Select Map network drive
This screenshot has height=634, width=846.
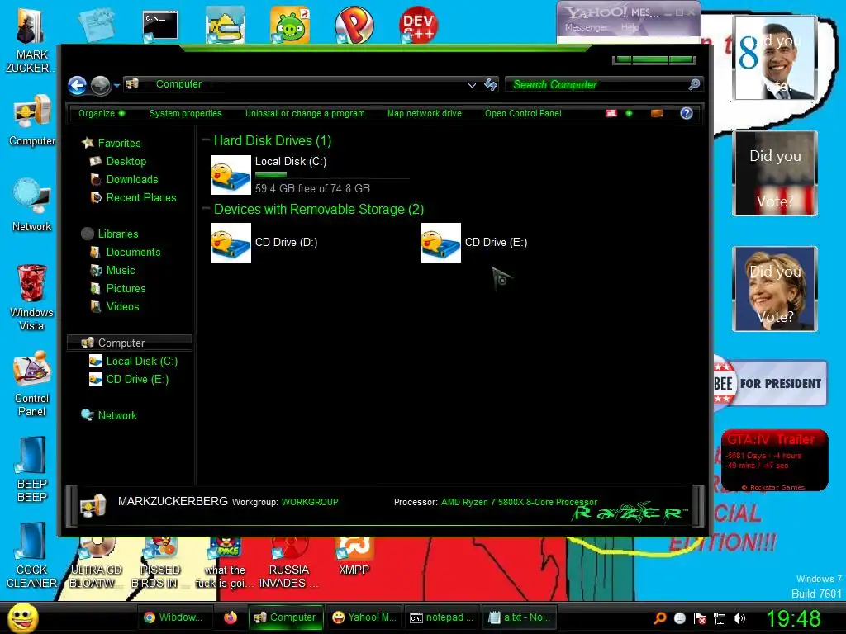click(x=425, y=113)
